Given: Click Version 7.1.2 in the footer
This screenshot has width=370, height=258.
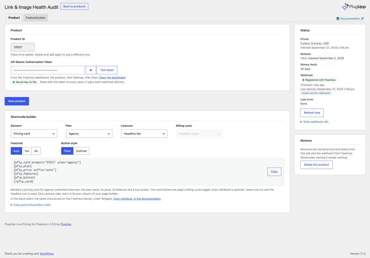Looking at the screenshot, I should (x=358, y=254).
